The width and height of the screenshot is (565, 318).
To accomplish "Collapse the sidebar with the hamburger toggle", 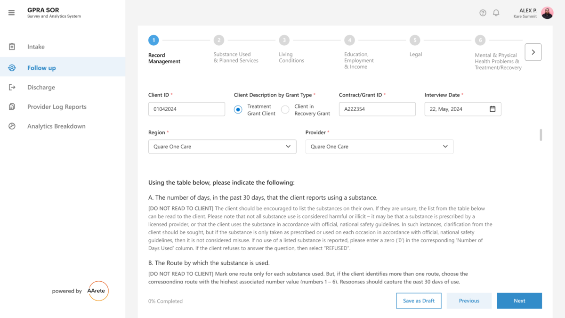I will pos(11,13).
